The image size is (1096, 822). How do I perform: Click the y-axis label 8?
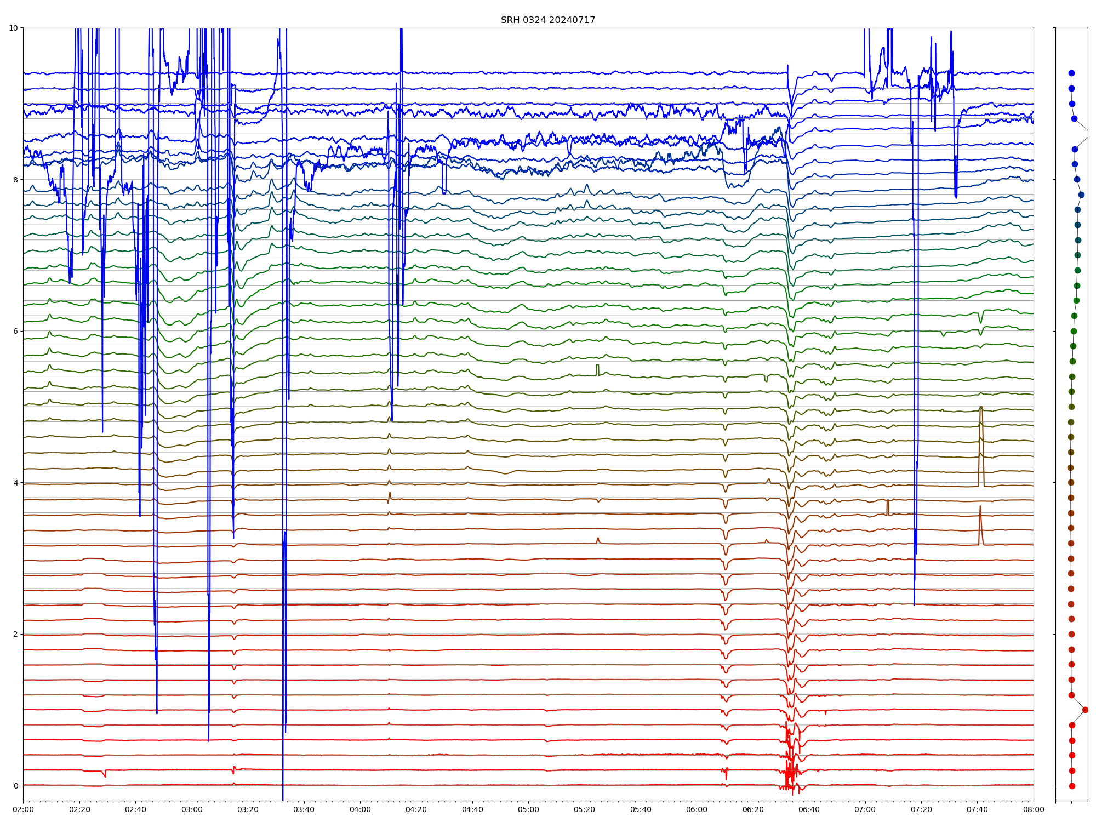pyautogui.click(x=16, y=180)
